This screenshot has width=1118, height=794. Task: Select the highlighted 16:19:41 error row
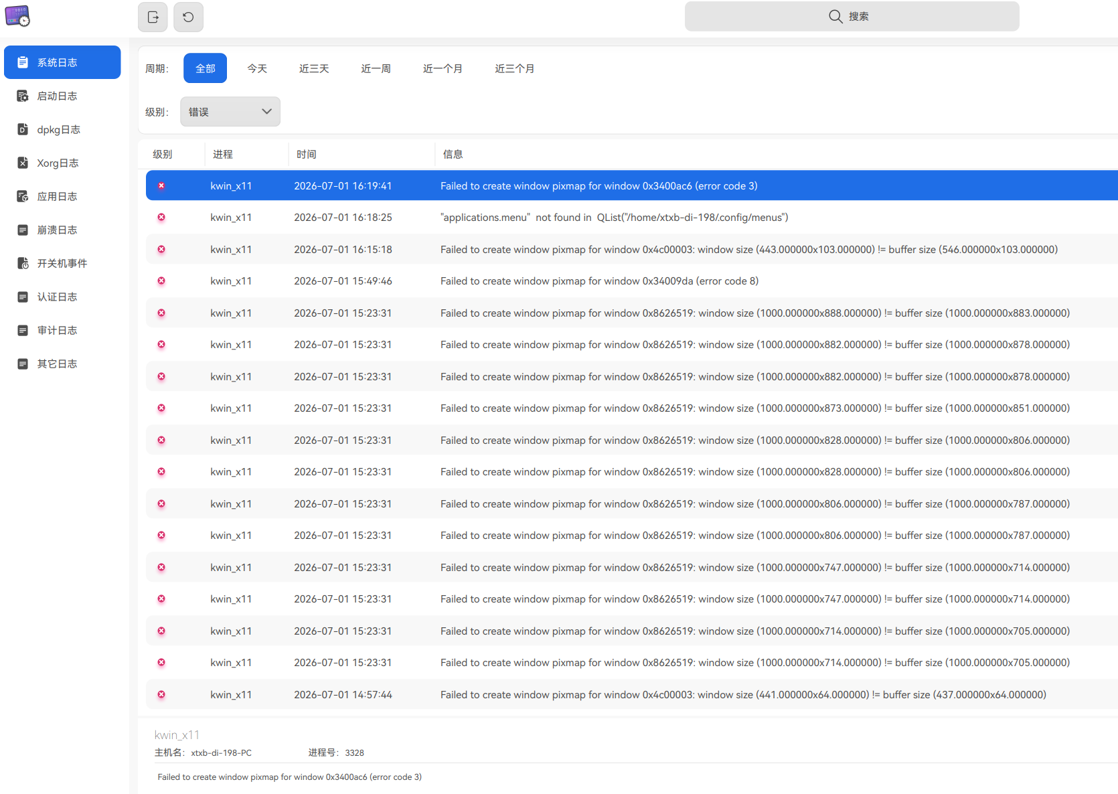(x=632, y=185)
